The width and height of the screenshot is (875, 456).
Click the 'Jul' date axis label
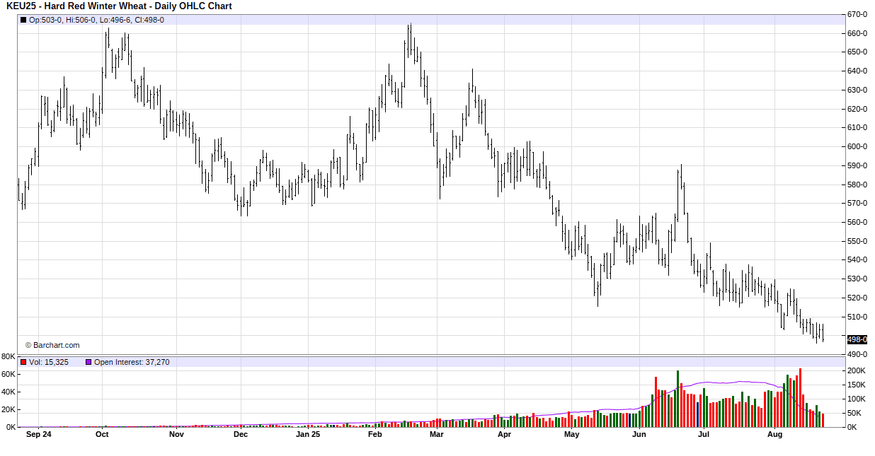704,435
